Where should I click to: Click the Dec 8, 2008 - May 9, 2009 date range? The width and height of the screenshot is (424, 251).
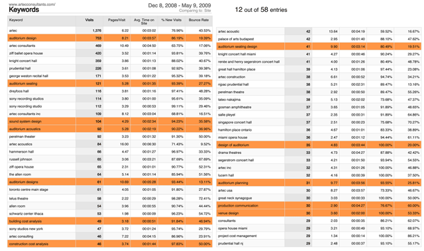click(x=180, y=5)
